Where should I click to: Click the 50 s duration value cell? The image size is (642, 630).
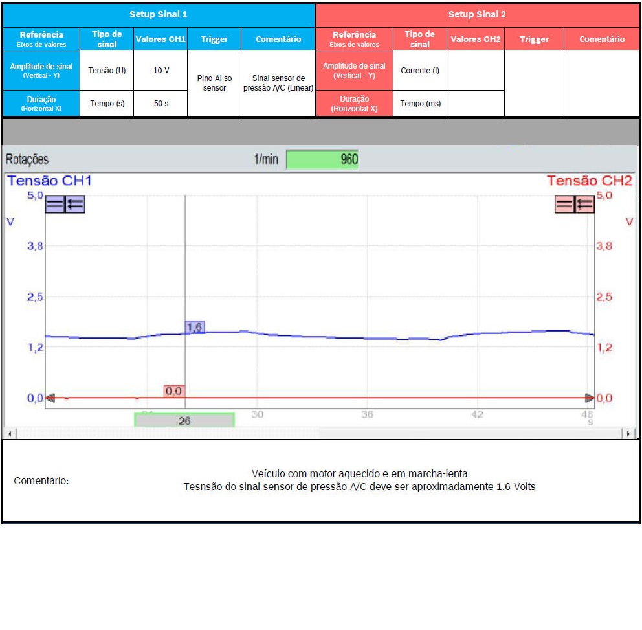point(160,104)
